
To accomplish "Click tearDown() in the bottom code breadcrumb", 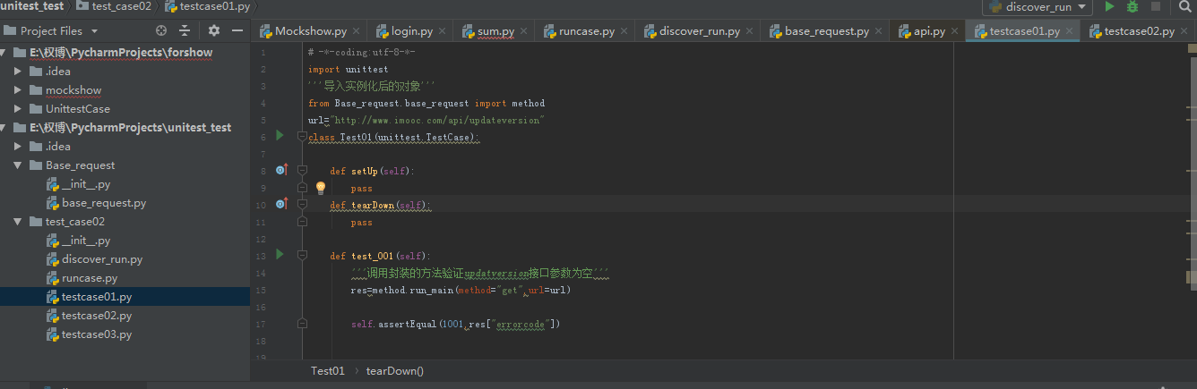I will pos(395,370).
